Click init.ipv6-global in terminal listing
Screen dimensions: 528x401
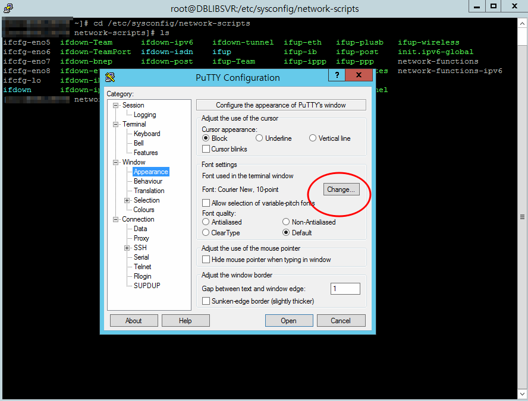435,52
